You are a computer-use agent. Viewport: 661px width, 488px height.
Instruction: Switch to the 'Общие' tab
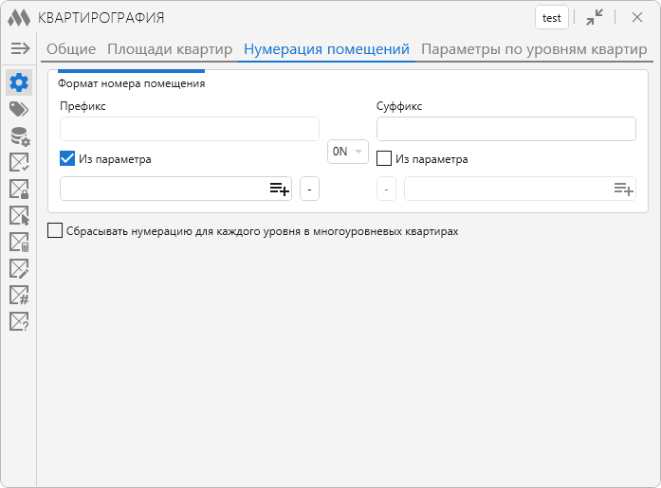point(71,49)
